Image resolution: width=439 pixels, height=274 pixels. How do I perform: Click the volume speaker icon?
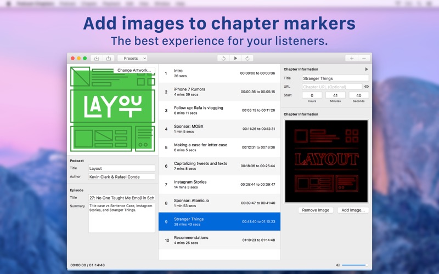[337, 265]
